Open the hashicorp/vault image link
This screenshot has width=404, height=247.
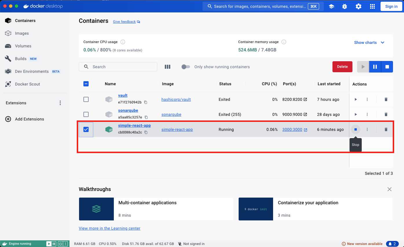[176, 99]
